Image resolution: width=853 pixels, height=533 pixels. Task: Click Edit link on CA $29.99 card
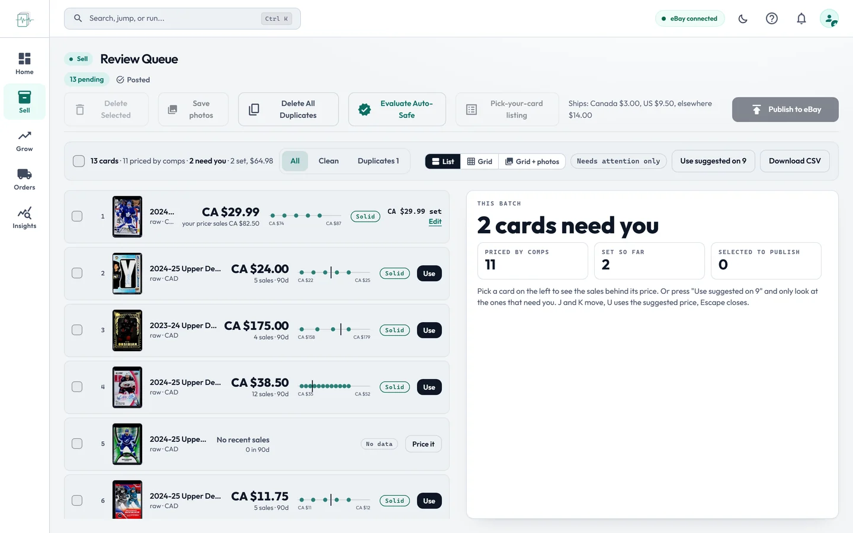[x=435, y=221]
